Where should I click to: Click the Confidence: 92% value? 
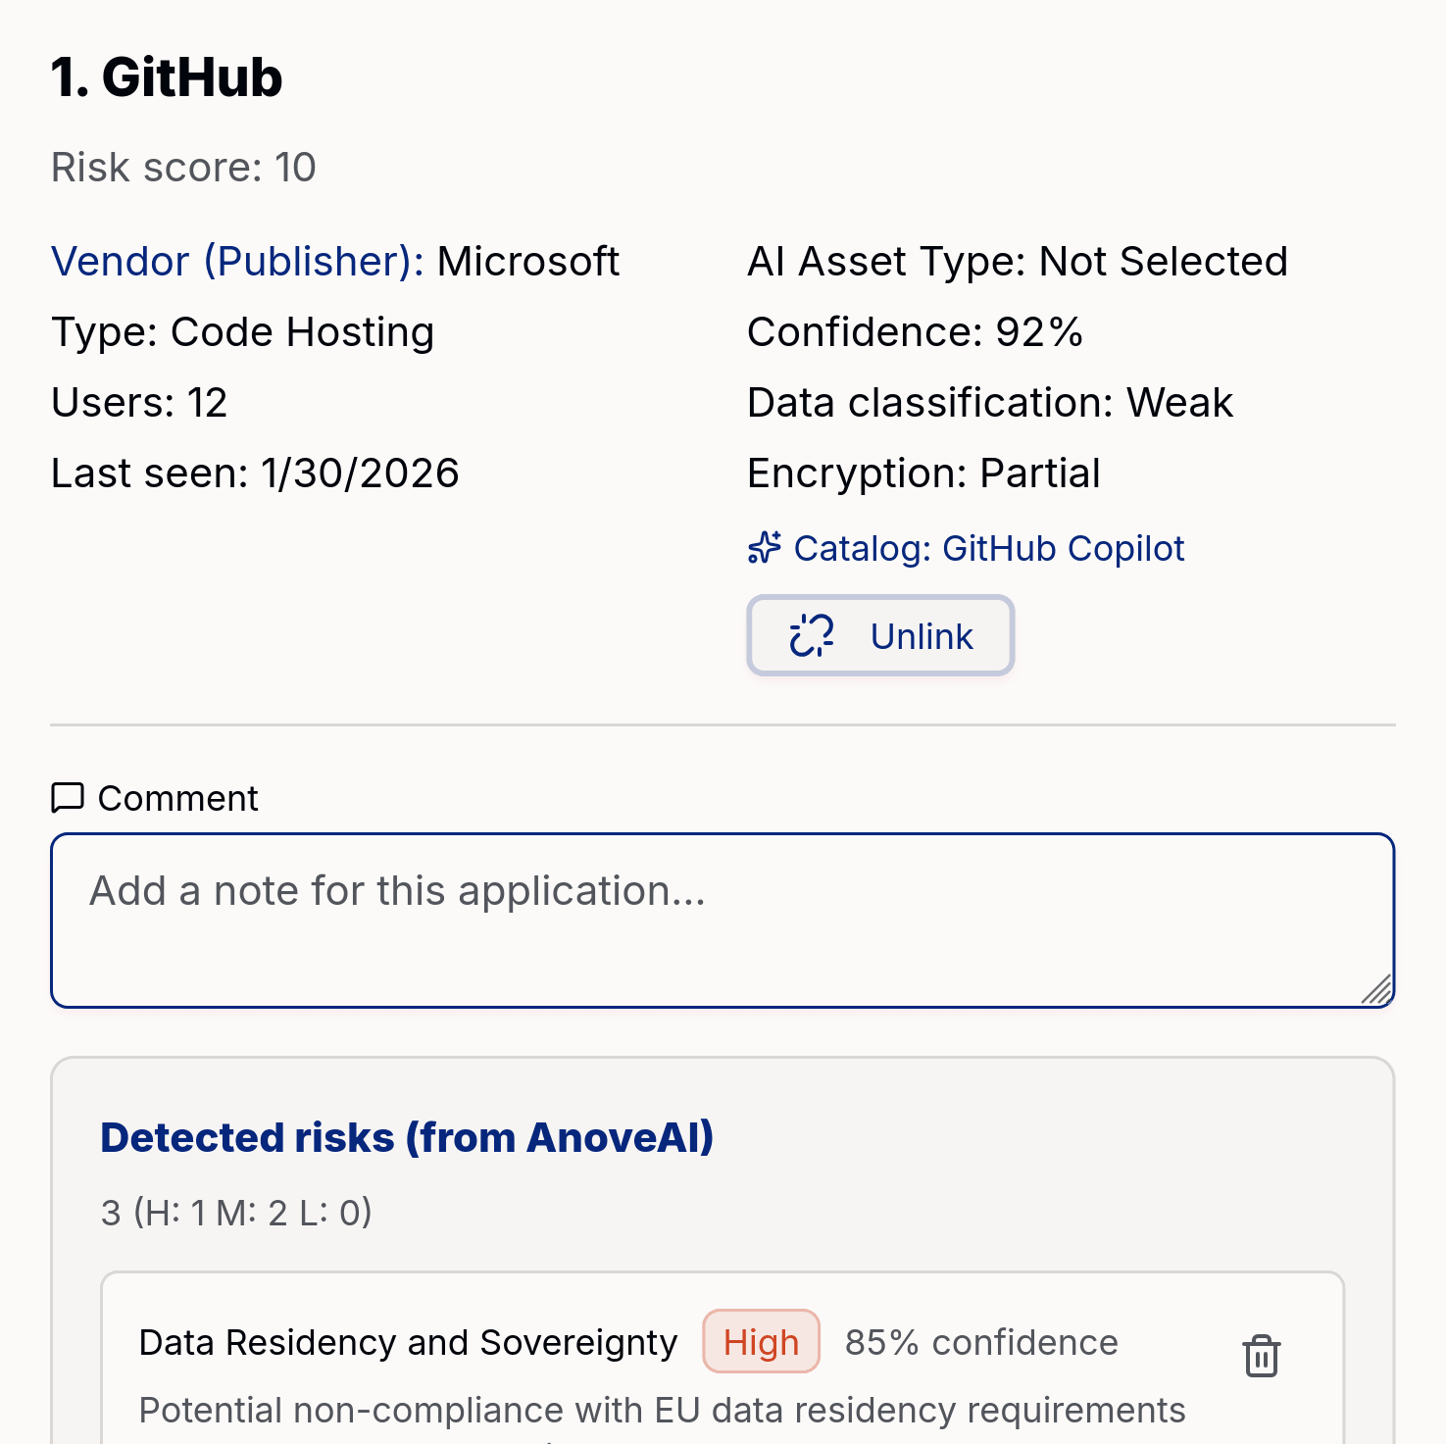[x=915, y=331]
